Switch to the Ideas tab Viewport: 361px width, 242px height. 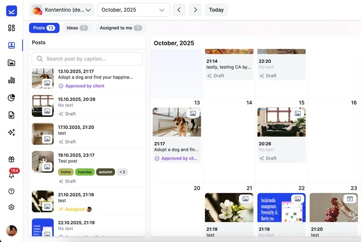point(77,28)
